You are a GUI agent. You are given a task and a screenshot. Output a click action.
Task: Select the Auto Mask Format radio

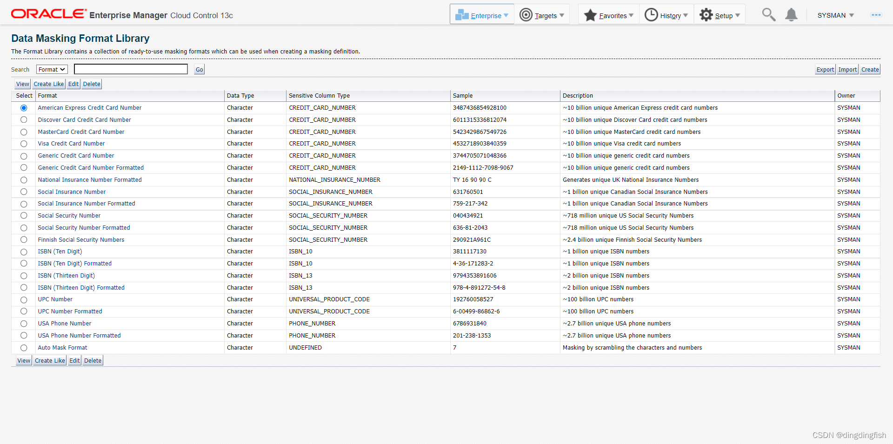24,348
